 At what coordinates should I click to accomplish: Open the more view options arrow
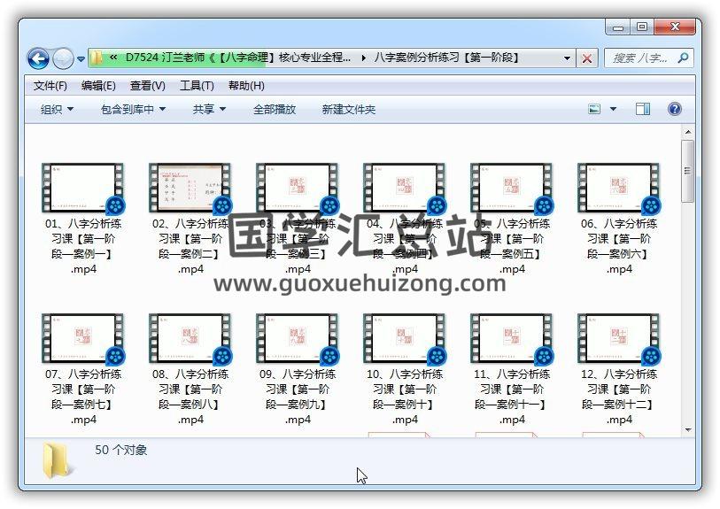click(613, 109)
